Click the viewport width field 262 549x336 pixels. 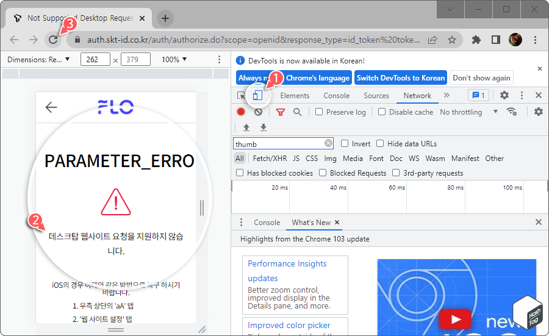pos(95,60)
